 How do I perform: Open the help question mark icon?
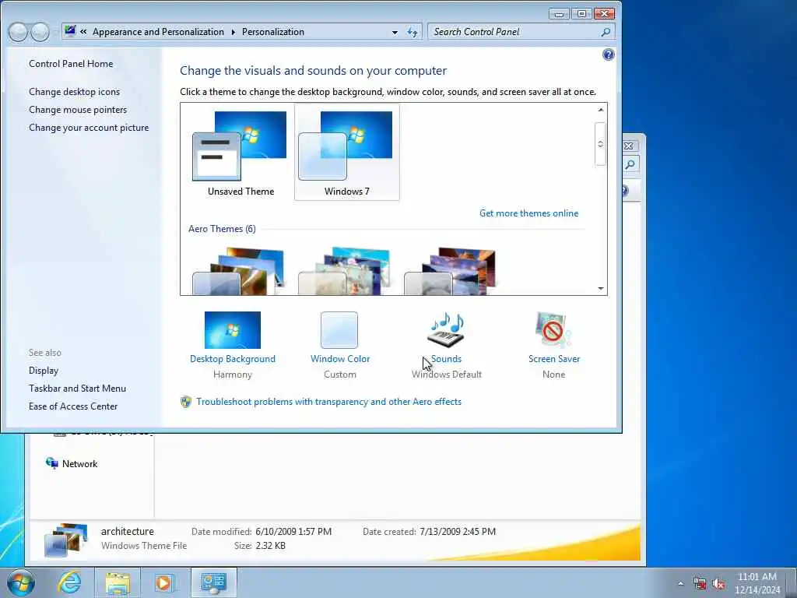pos(608,55)
